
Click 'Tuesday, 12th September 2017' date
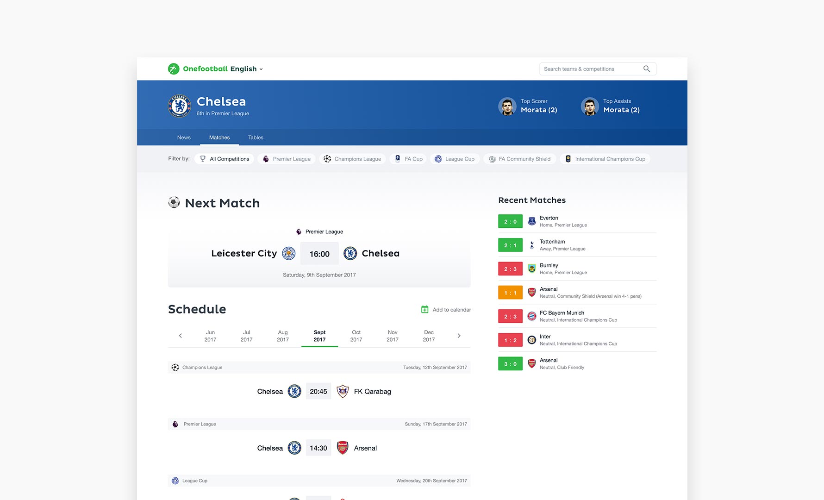[x=435, y=368]
